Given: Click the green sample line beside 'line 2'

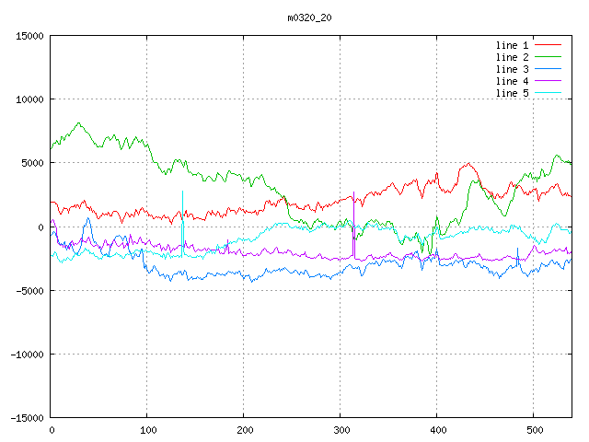Looking at the screenshot, I should 549,57.
